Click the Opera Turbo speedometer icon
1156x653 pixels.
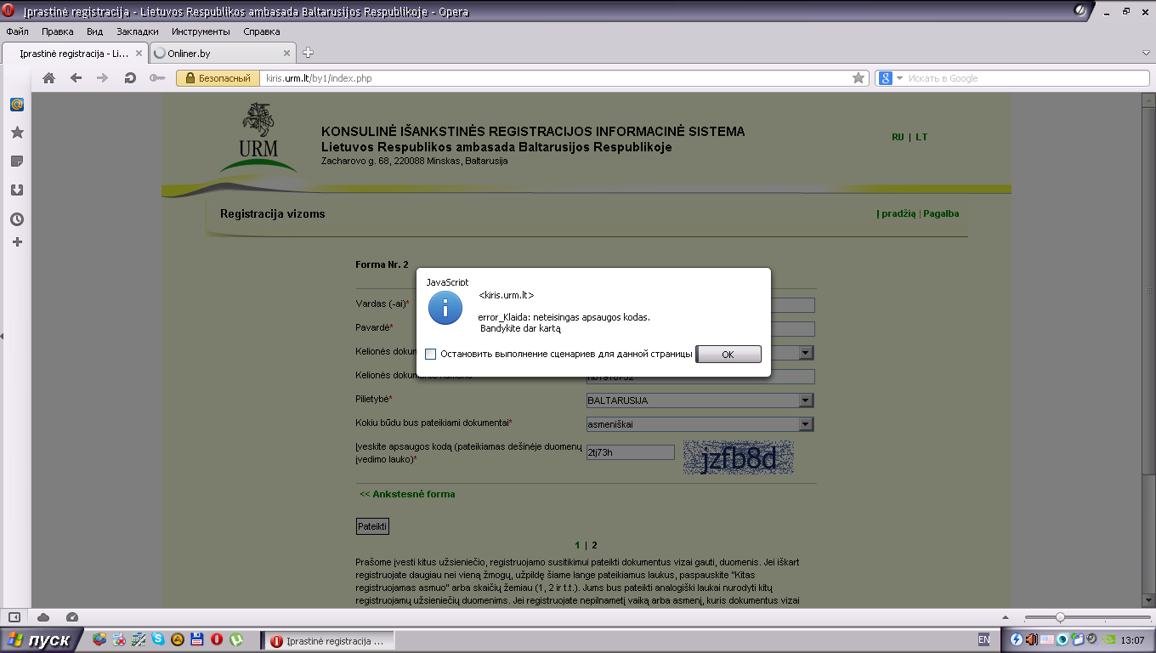(71, 617)
